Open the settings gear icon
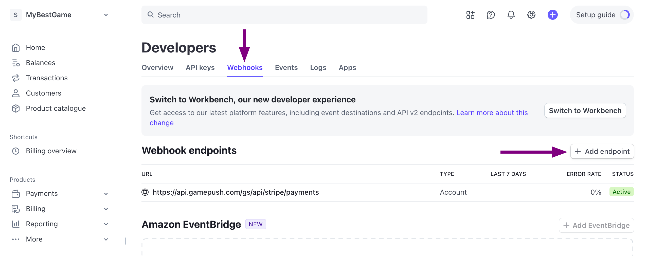 (x=531, y=15)
